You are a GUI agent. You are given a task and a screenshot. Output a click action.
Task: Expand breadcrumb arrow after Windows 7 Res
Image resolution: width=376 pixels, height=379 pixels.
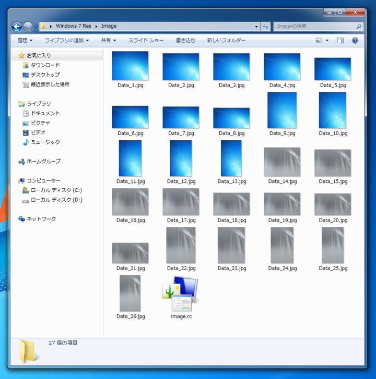pyautogui.click(x=96, y=27)
